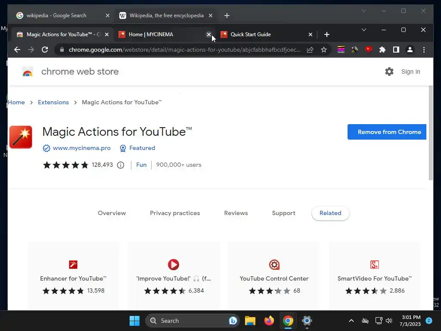
Task: Open the tab search chevron in front window
Action: click(x=363, y=30)
